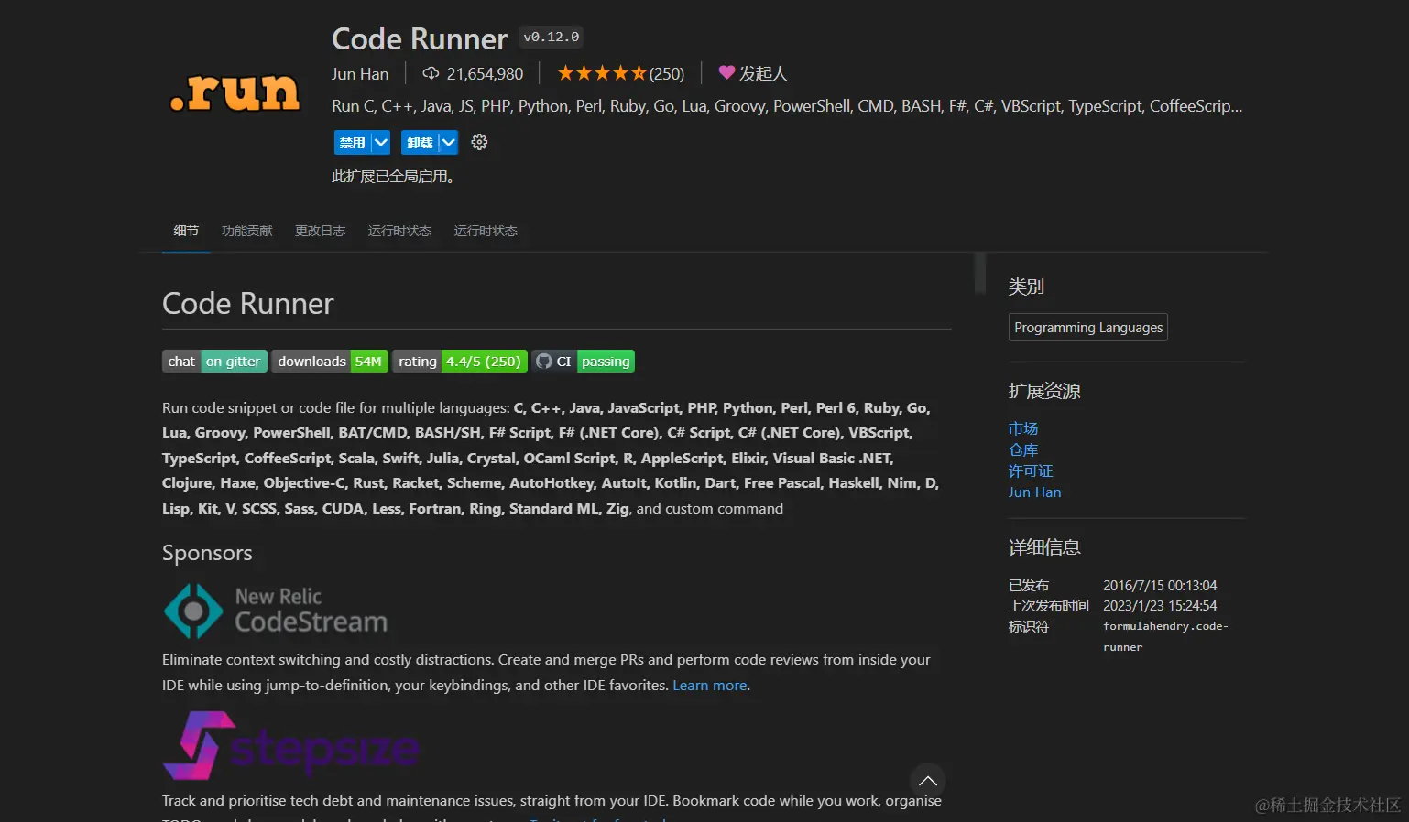Viewport: 1409px width, 822px height.
Task: Switch to the 细节 tab
Action: point(186,231)
